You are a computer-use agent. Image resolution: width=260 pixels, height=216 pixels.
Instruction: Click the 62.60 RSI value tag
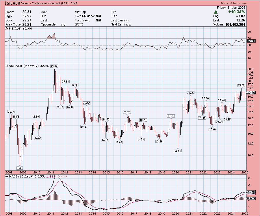point(251,41)
